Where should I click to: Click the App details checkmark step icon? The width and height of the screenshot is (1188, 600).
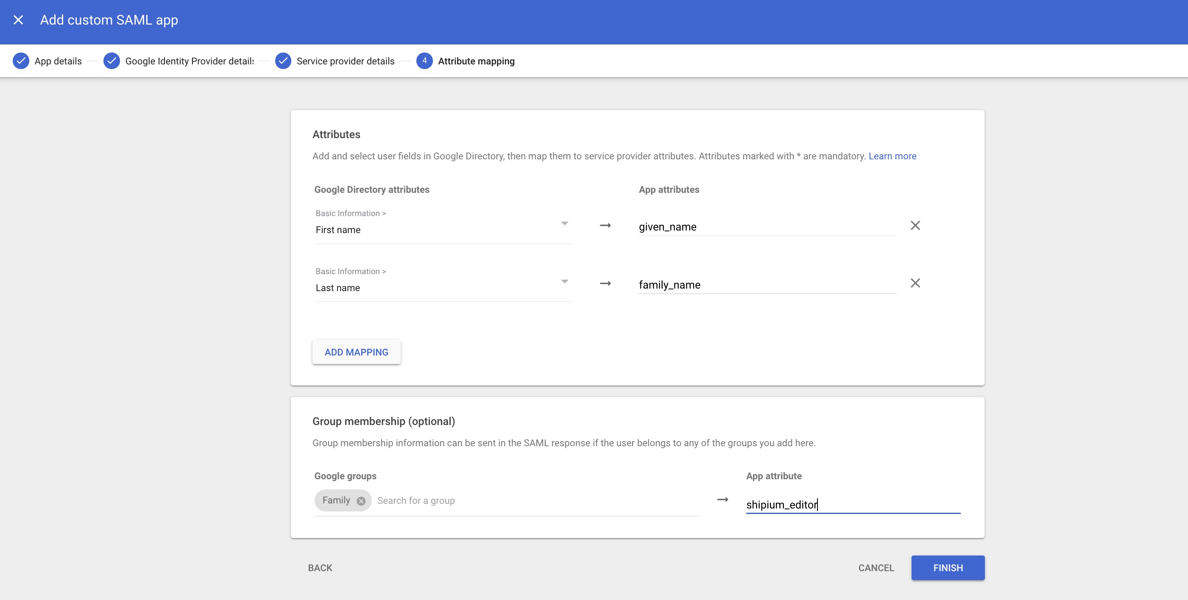pyautogui.click(x=21, y=61)
